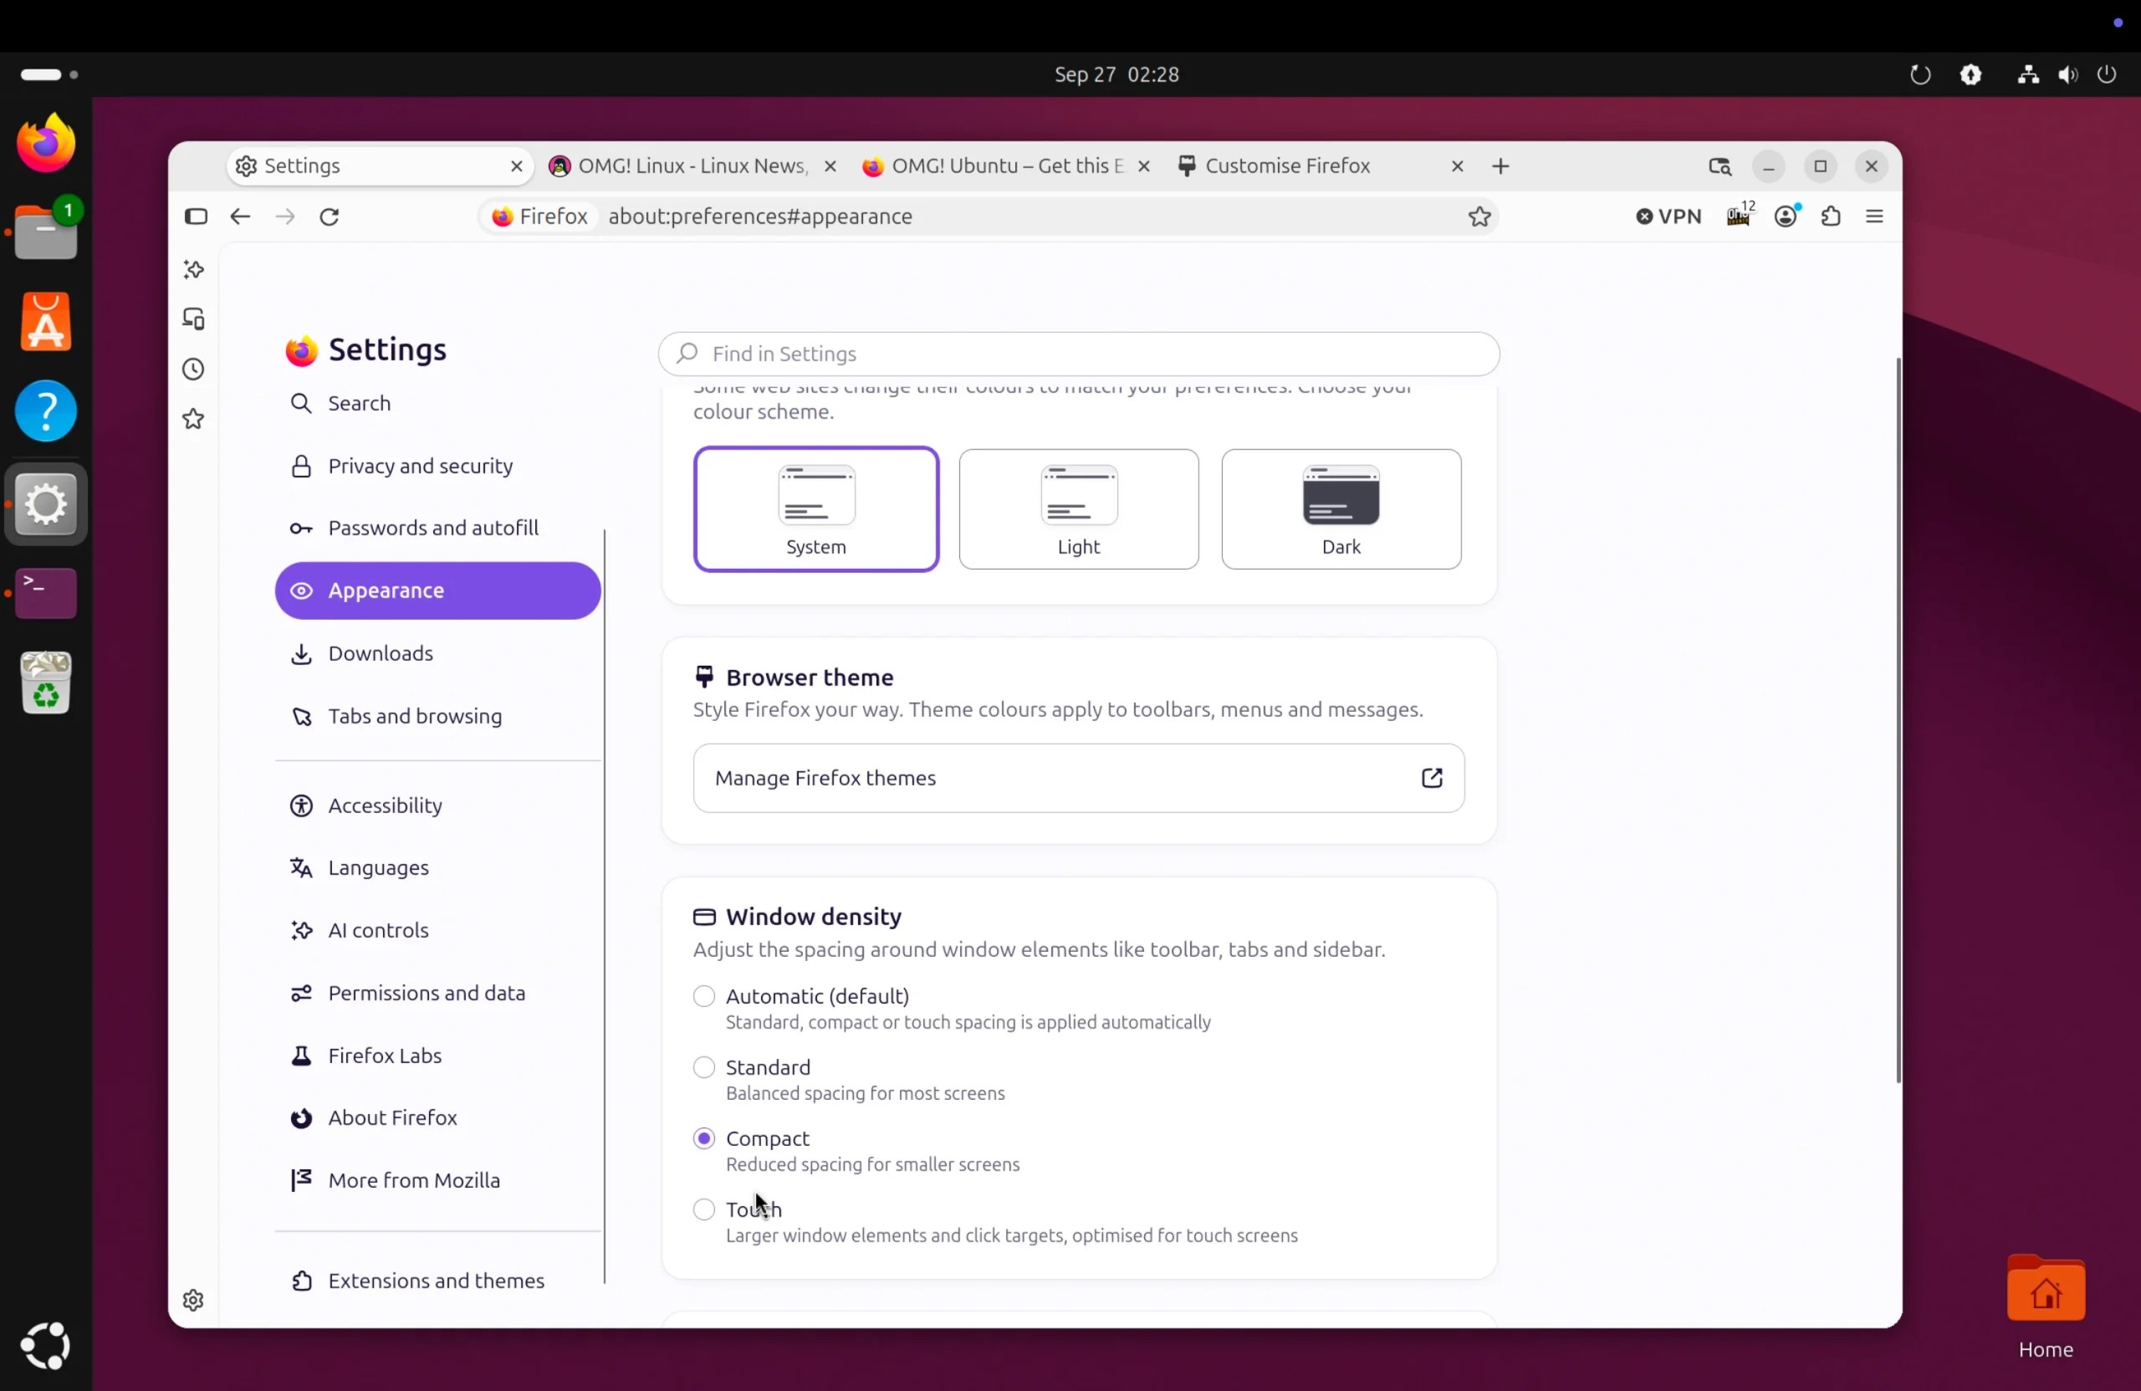Open a new tab with plus button
This screenshot has height=1391, width=2141.
pos(1500,166)
